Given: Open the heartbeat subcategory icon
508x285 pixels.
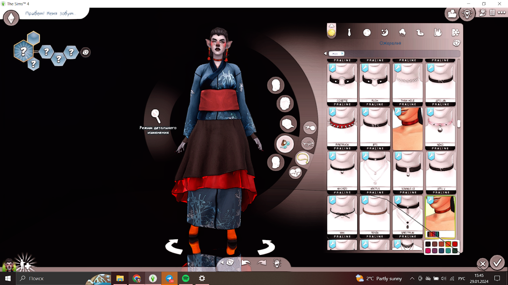Looking at the screenshot, I should click(x=295, y=173).
